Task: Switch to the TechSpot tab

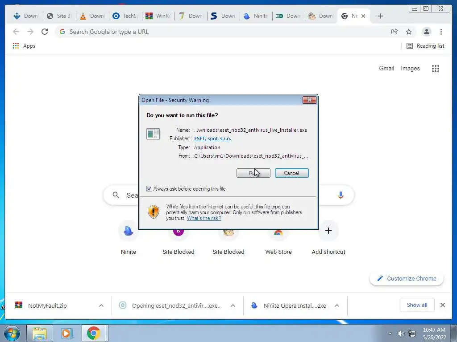Action: [x=125, y=16]
